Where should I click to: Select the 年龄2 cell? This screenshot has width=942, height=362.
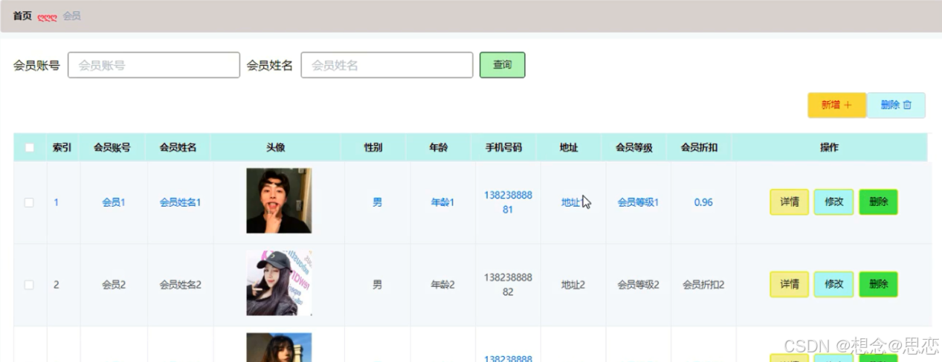tap(443, 284)
